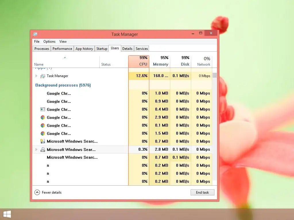The height and width of the screenshot is (220, 294).
Task: Switch to the Processes tab
Action: pyautogui.click(x=42, y=49)
